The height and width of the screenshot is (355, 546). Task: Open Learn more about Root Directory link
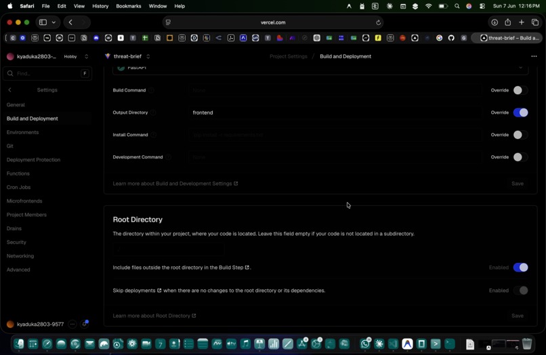pyautogui.click(x=154, y=316)
